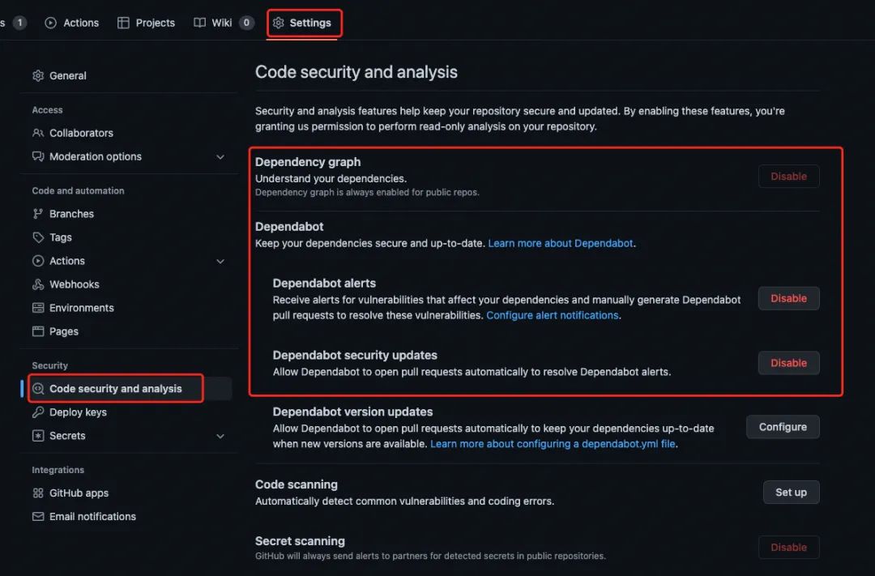
Task: Click the Webhooks icon in sidebar
Action: (x=38, y=284)
